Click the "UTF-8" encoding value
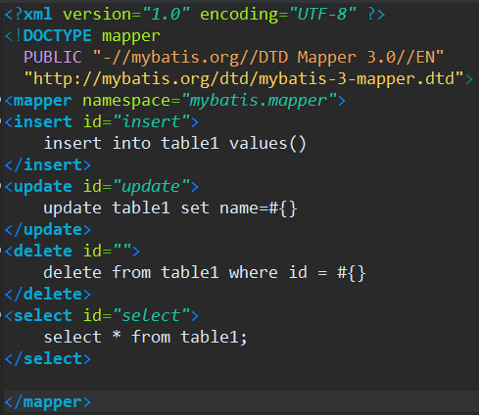The image size is (479, 415). 322,15
